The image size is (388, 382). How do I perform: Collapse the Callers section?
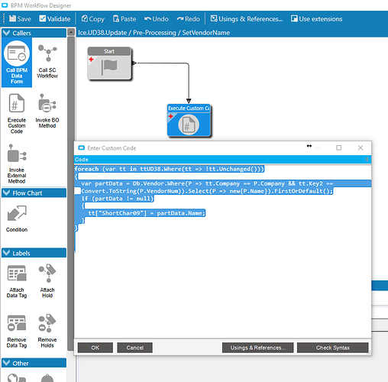click(34, 33)
